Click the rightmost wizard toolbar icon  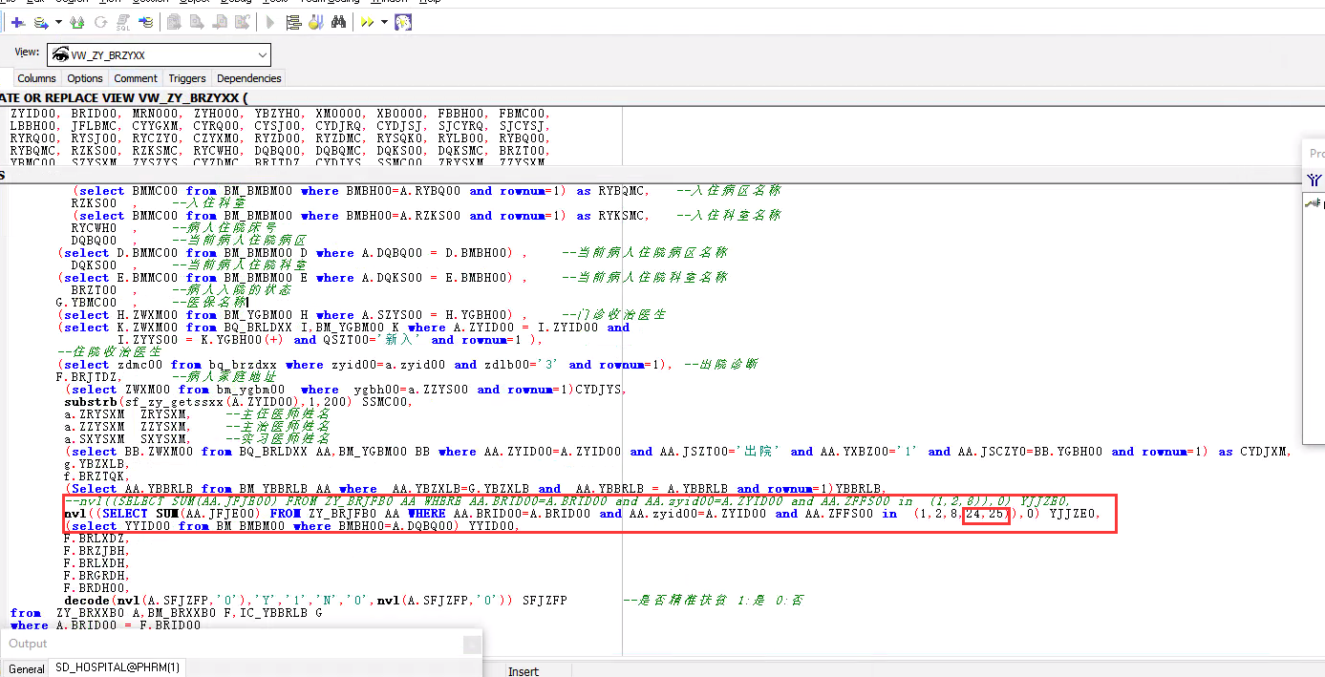[x=403, y=22]
